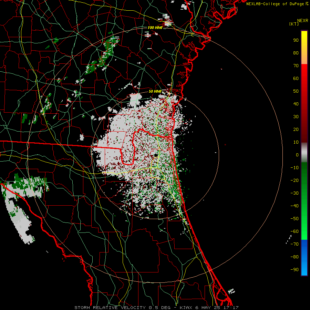Click the 80 knot scale label
Screen dimensions: 310x310
296,53
